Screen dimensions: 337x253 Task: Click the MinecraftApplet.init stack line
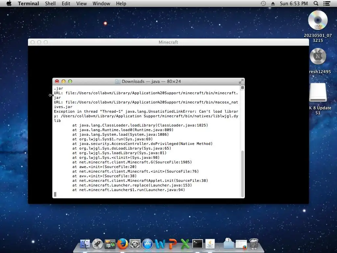[140, 181]
